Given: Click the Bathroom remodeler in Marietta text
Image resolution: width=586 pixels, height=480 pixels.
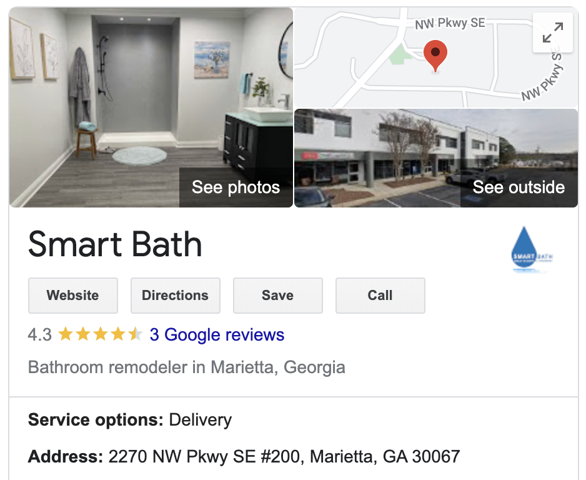Looking at the screenshot, I should (x=187, y=367).
